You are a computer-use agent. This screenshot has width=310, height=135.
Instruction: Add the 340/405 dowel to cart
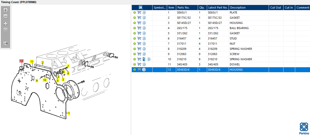coord(139,64)
